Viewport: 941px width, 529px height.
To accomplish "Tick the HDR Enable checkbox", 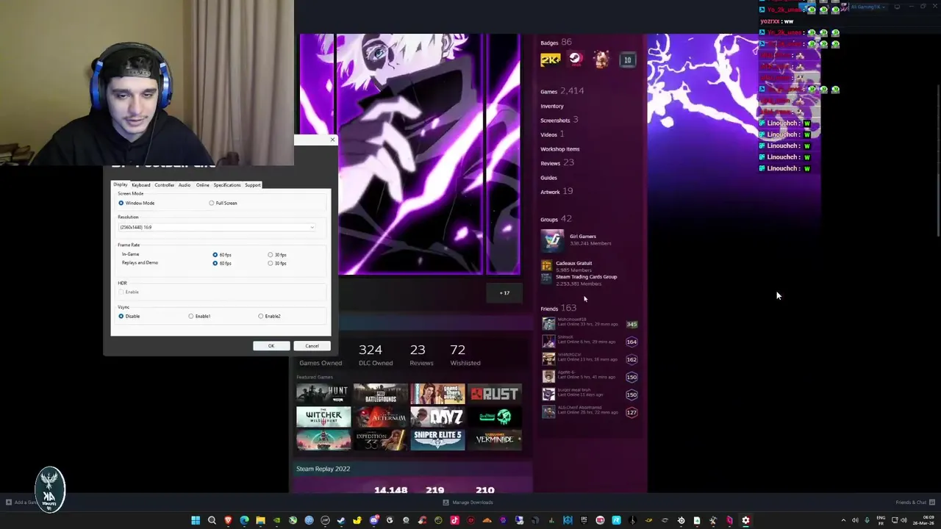I will coord(121,292).
